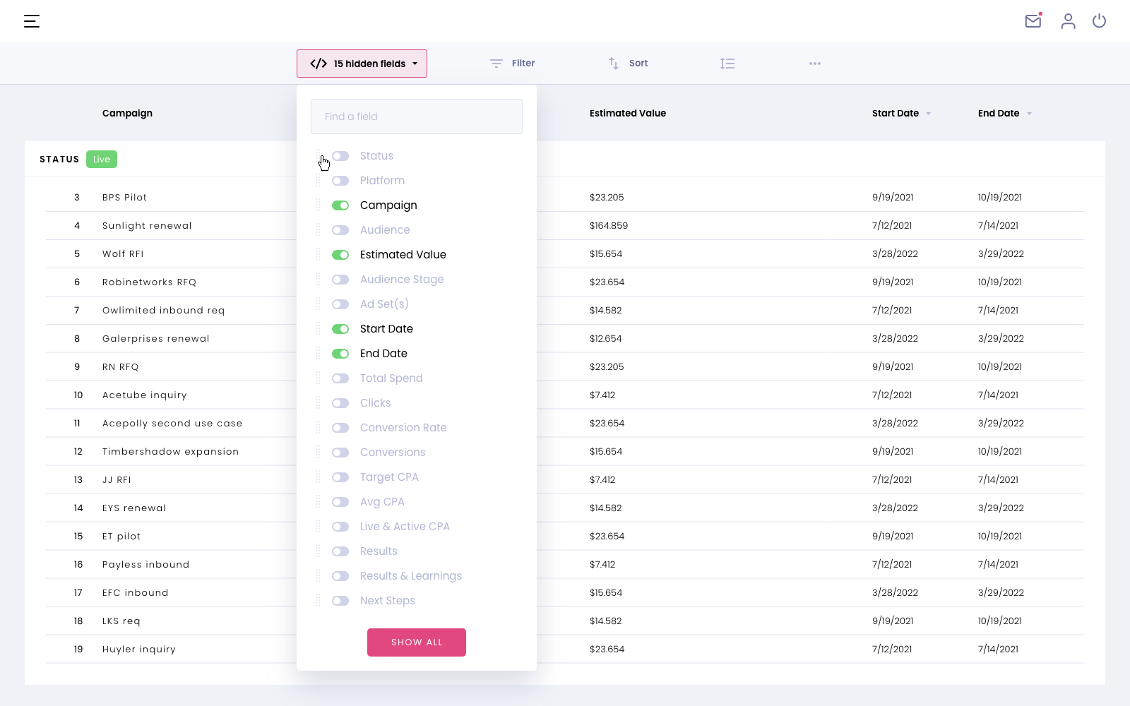Focus the Find a field search box
The width and height of the screenshot is (1130, 706).
point(417,116)
